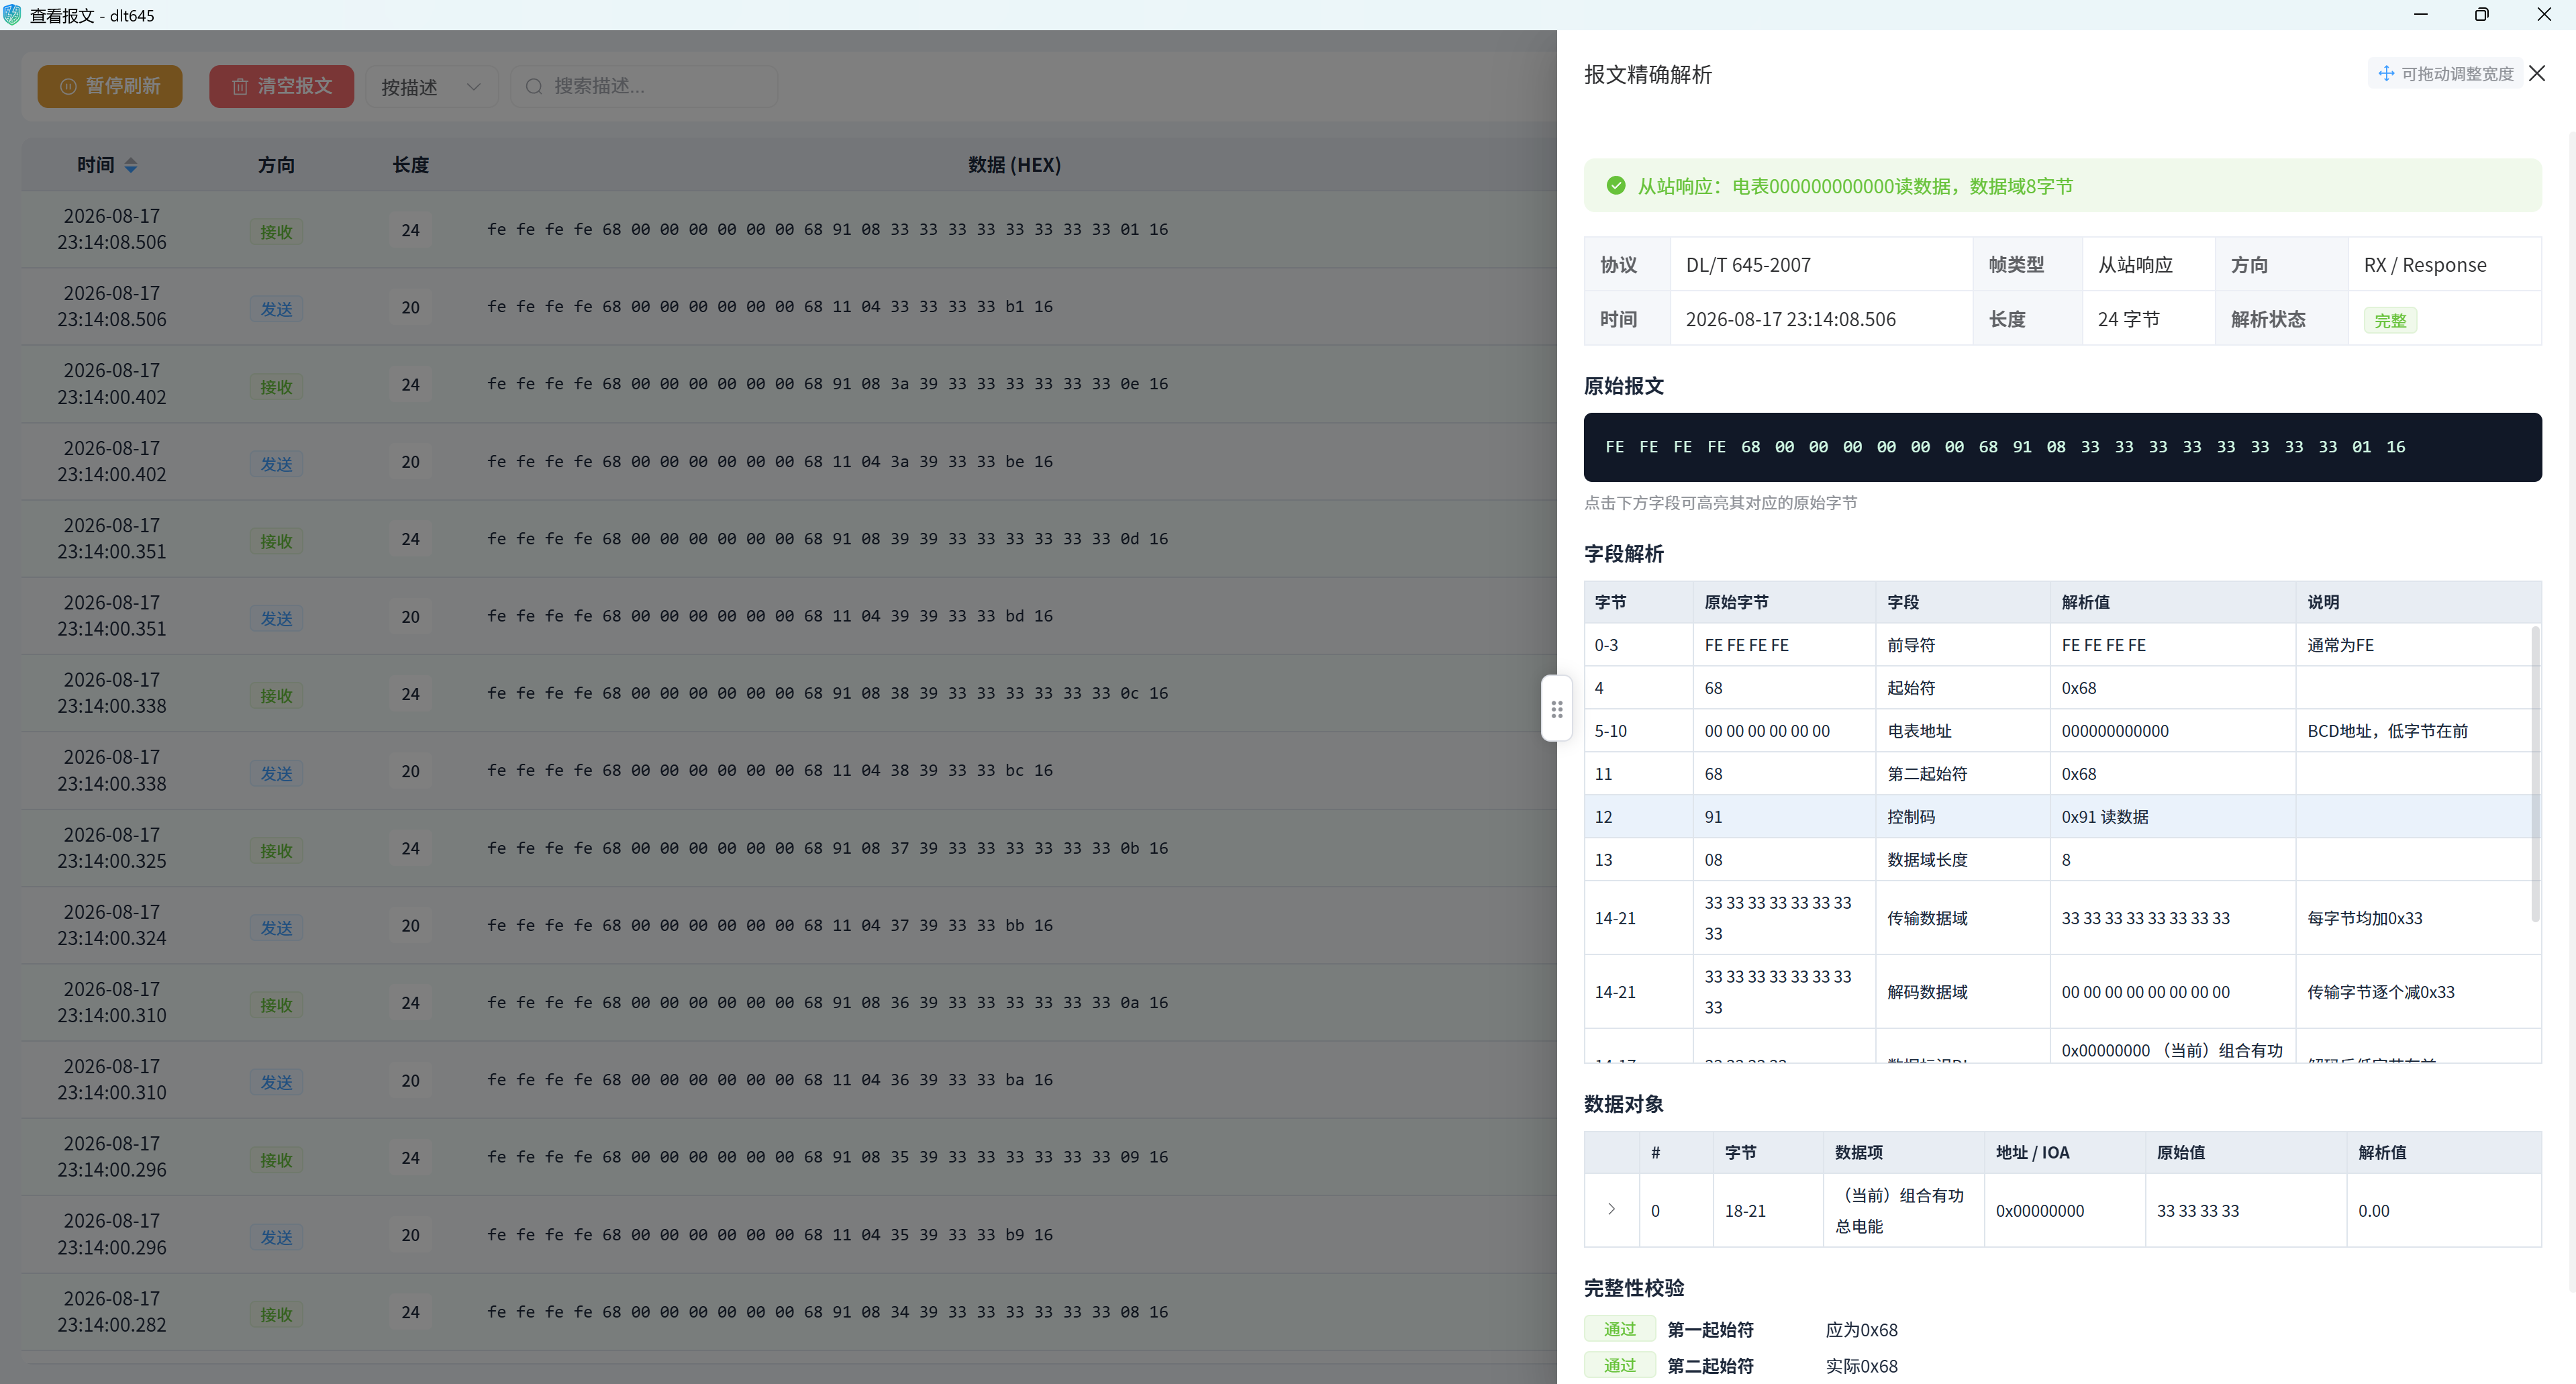The image size is (2576, 1384).
Task: Click the panel edge drag handle dots
Action: point(1557,709)
